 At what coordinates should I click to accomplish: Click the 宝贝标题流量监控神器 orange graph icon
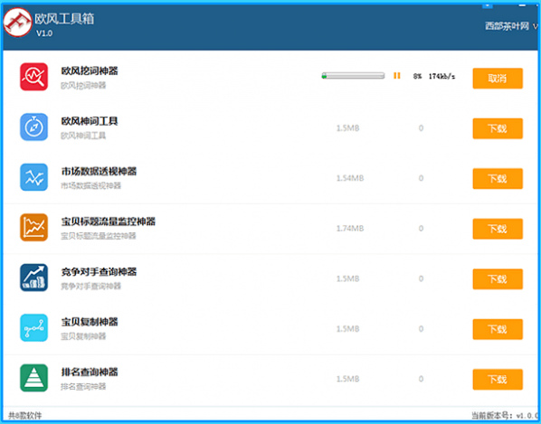[33, 228]
